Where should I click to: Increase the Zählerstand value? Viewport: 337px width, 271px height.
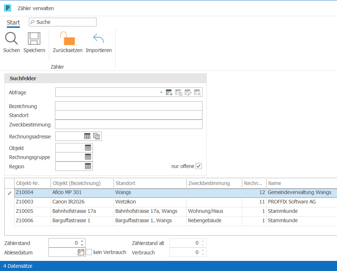82,241
